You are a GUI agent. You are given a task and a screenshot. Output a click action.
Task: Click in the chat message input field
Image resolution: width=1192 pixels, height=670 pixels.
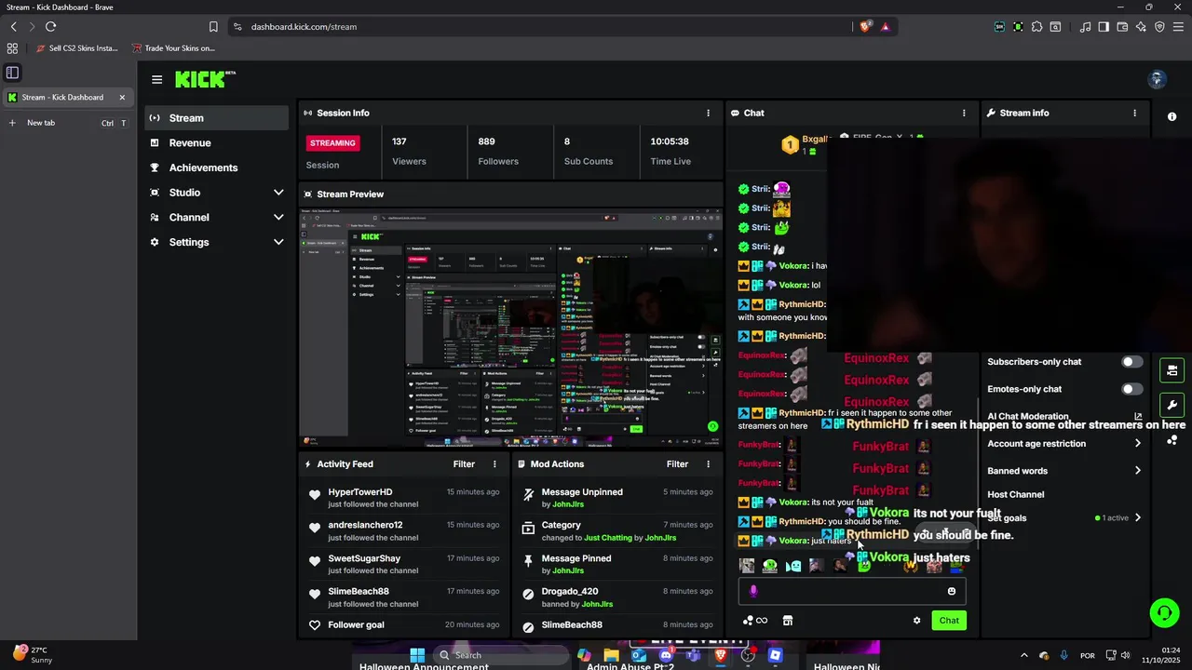coord(851,591)
